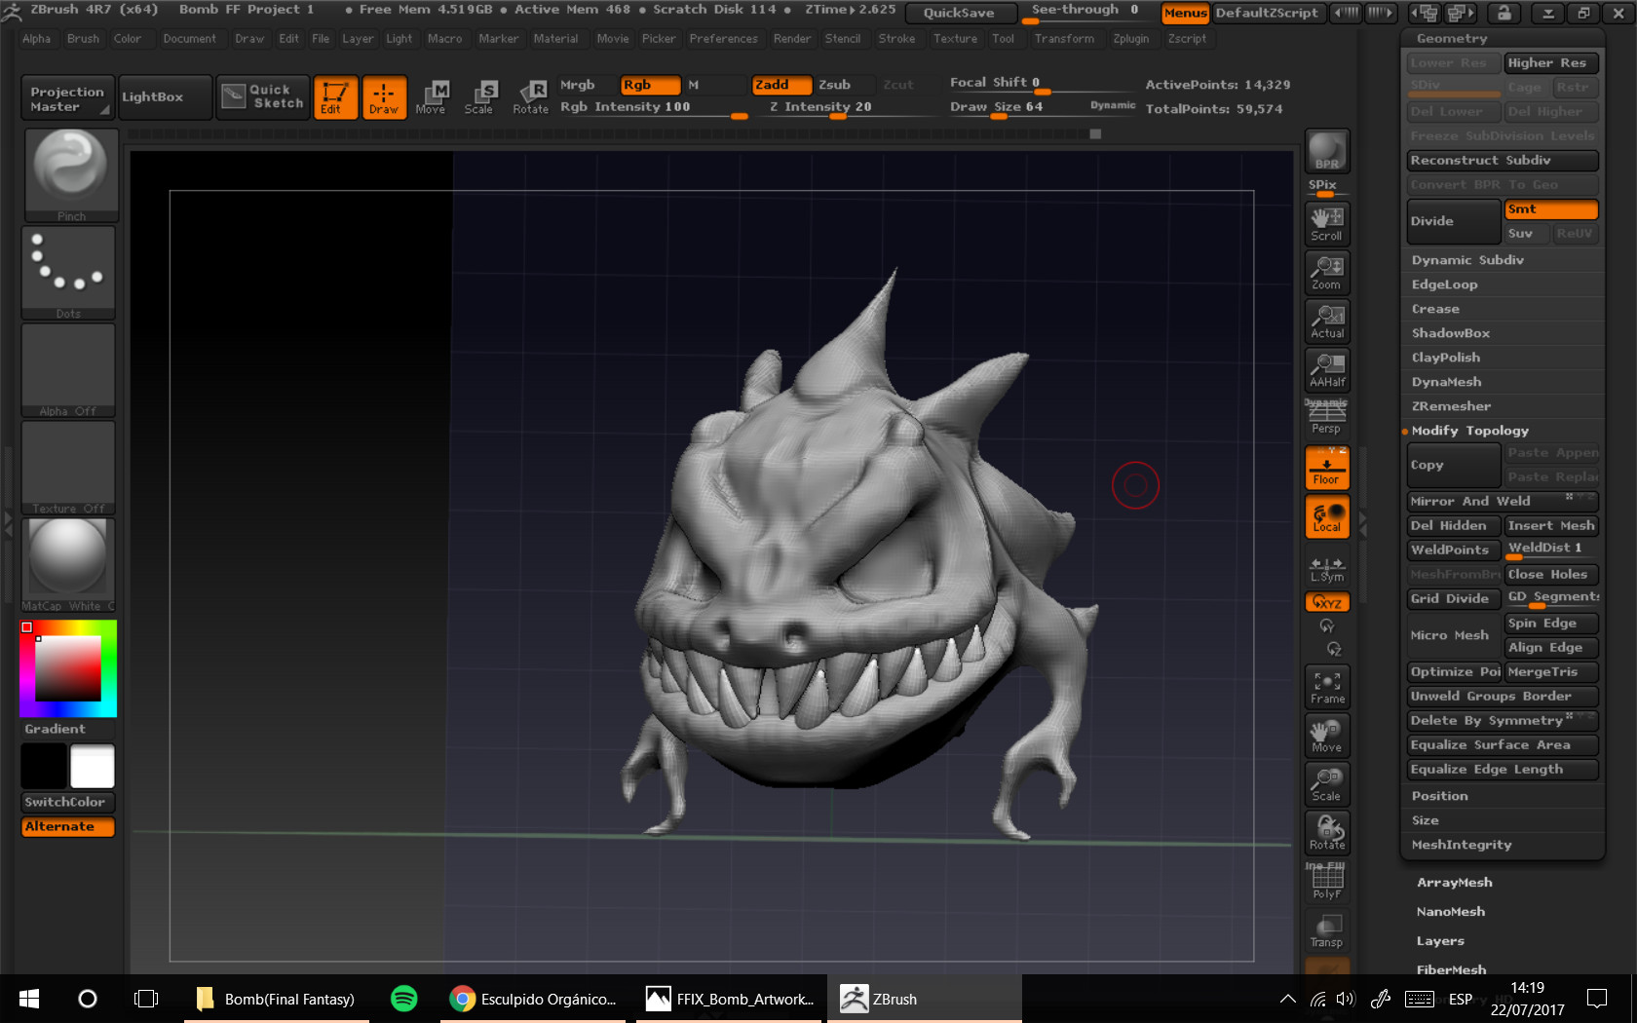Open Task View on the taskbar
This screenshot has width=1637, height=1023.
146,999
